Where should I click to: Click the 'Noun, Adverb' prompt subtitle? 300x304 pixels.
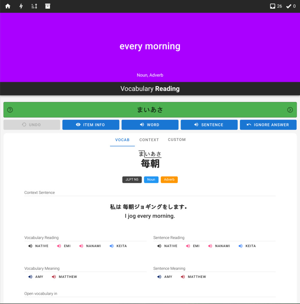150,75
